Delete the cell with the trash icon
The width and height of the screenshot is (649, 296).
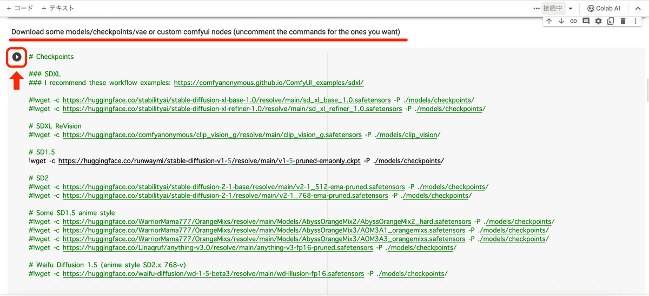[623, 21]
